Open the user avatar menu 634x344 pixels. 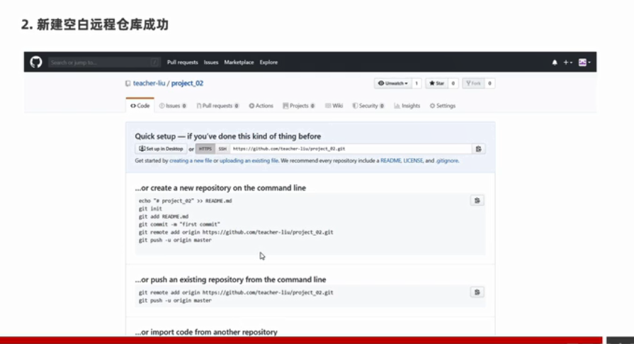point(584,62)
